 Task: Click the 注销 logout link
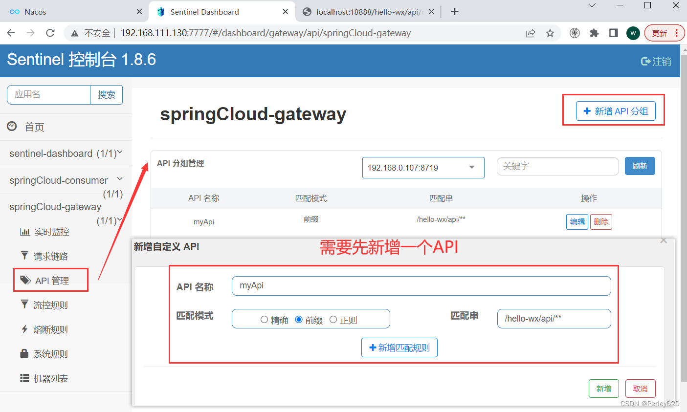point(656,61)
